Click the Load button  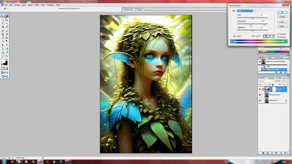(x=282, y=22)
